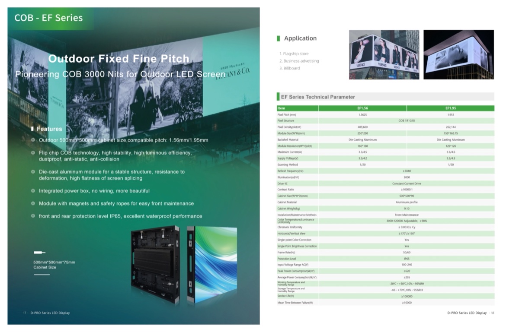This screenshot has width=519, height=332.
Task: Click the bullet icon beside 'Flip chip COB technology'
Action: tap(33, 153)
